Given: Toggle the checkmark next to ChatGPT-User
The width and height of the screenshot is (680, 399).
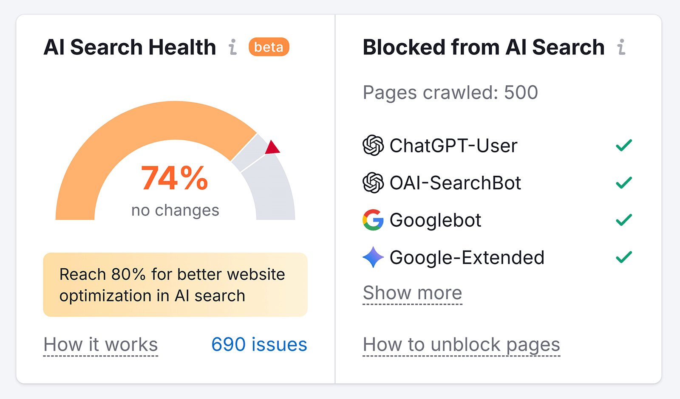Looking at the screenshot, I should tap(623, 146).
